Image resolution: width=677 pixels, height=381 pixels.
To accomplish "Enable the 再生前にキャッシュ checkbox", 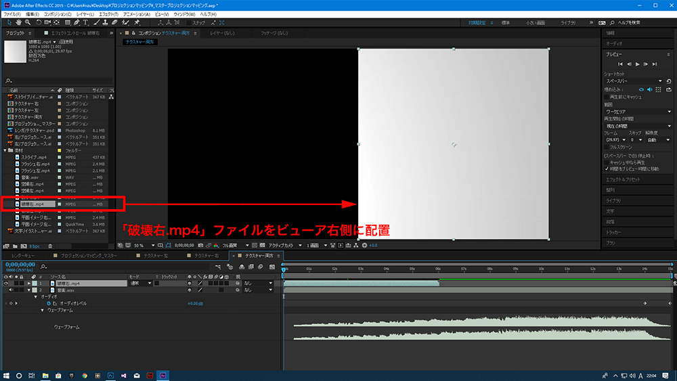I will pos(607,96).
